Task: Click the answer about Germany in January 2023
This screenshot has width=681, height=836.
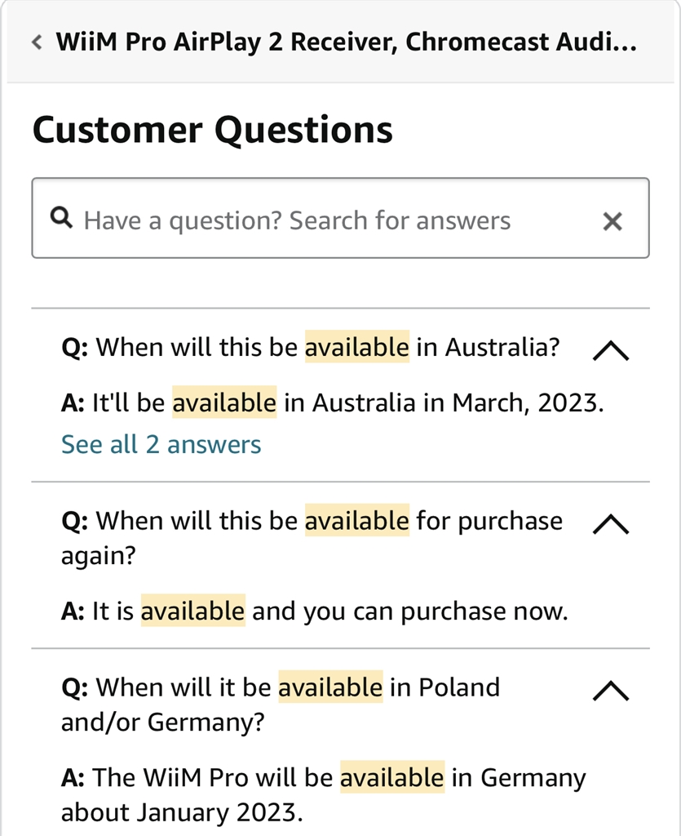Action: coord(324,794)
